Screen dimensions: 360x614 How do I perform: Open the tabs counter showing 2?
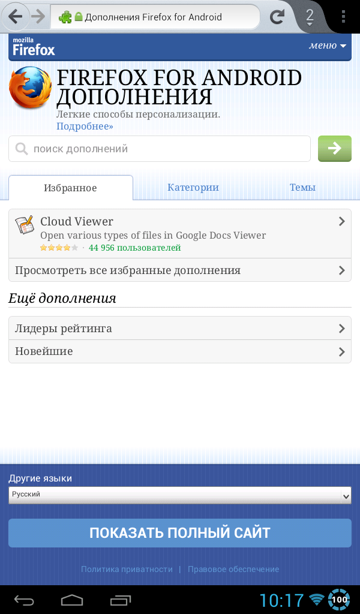310,17
